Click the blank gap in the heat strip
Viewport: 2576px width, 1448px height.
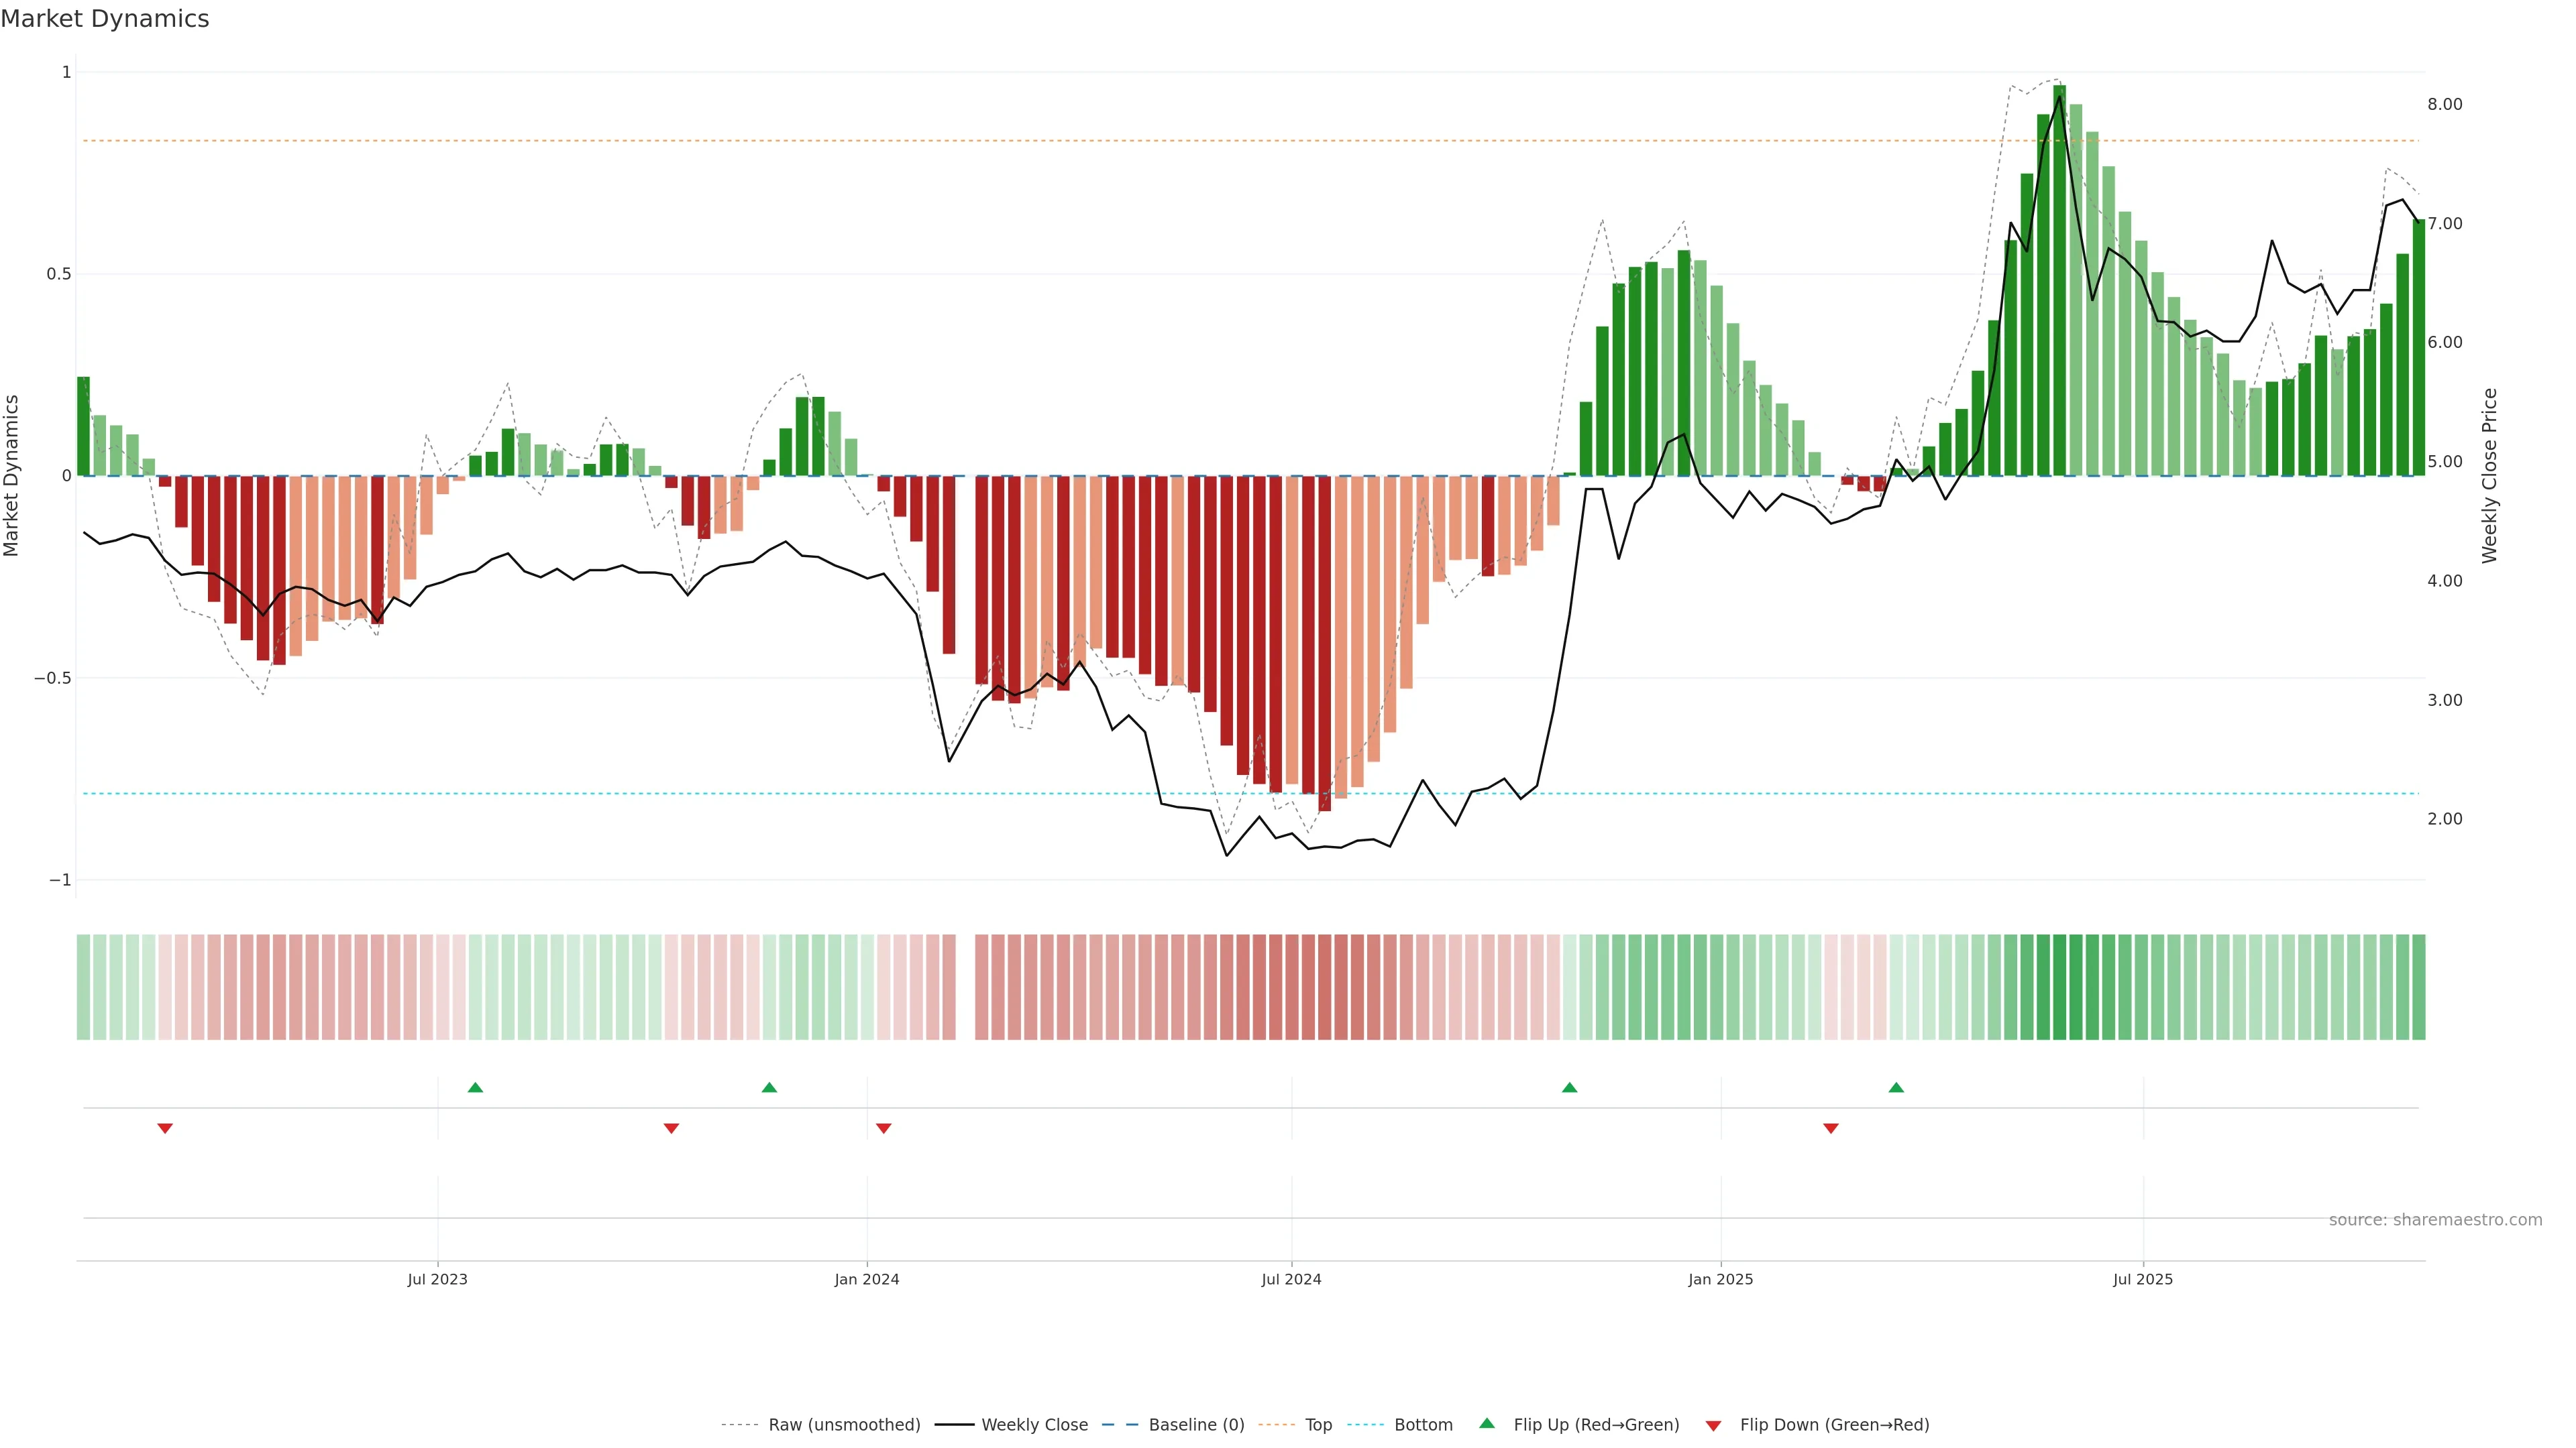tap(965, 986)
